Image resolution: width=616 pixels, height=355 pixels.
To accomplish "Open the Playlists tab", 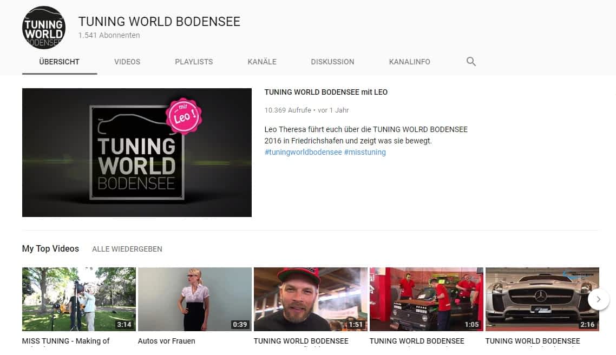I will click(194, 62).
